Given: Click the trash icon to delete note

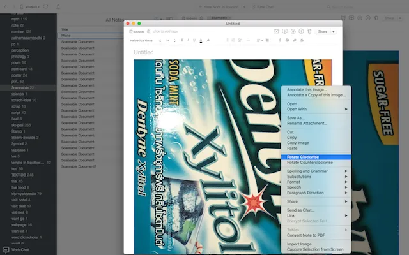Looking at the screenshot, I should (309, 31).
